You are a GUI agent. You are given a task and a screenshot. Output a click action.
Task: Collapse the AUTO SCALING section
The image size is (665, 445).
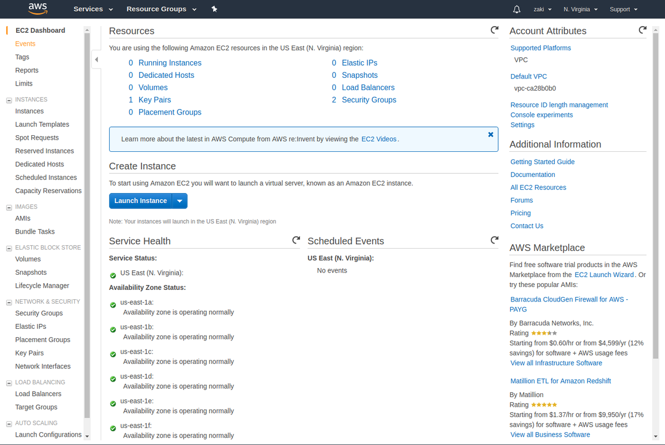(x=9, y=424)
